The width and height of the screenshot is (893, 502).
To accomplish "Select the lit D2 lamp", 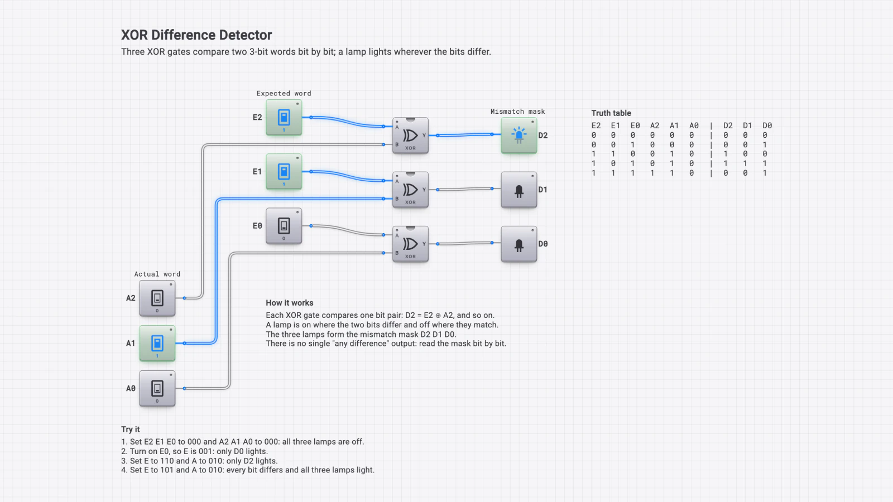I will click(x=519, y=136).
